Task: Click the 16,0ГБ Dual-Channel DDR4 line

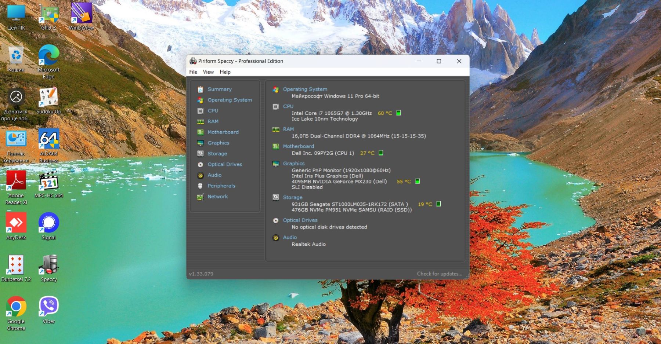Action: click(x=359, y=136)
